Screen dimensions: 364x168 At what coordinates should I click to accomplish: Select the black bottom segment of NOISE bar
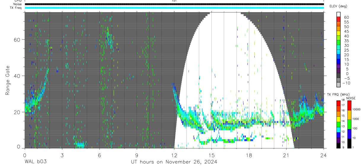[x=349, y=143]
